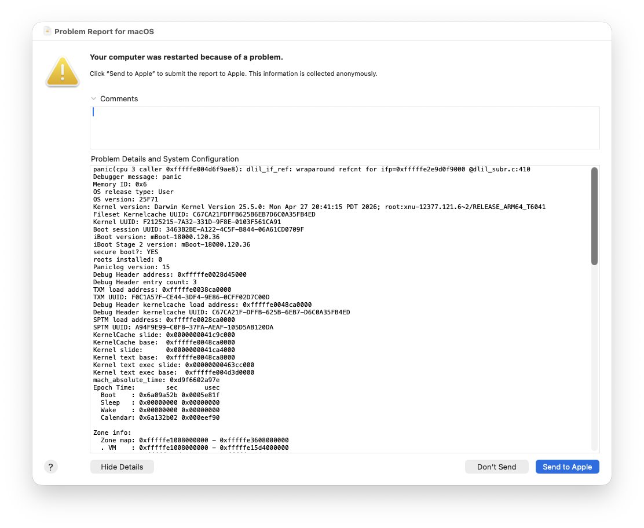Click the SPTM load address line
The height and width of the screenshot is (528, 644).
click(x=164, y=320)
